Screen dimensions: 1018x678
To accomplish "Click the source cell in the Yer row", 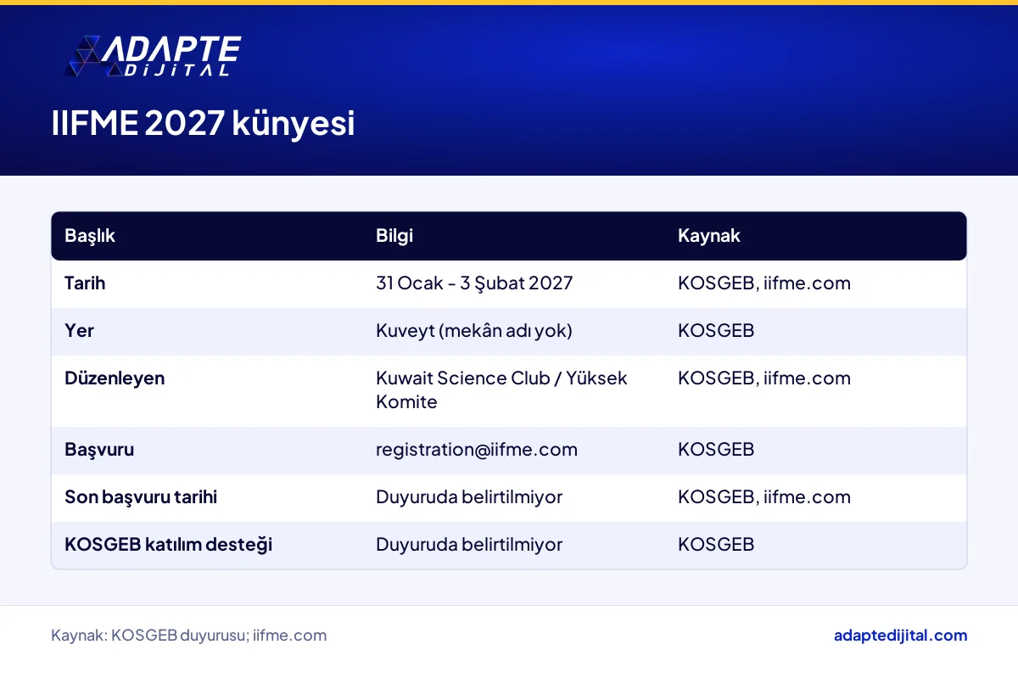I will [x=716, y=331].
